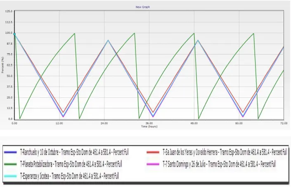291x187 pixels.
Task: Click the 112.5 y-axis tick label
Action: [x=9, y=22]
